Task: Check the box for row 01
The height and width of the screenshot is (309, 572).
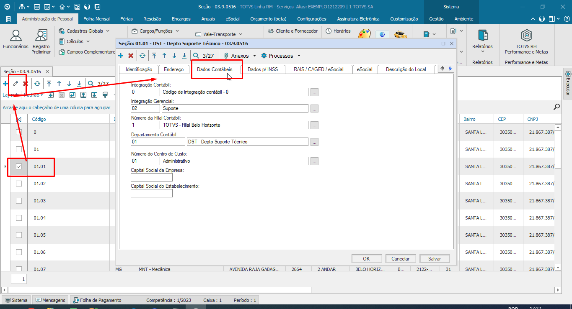Action: [x=18, y=149]
